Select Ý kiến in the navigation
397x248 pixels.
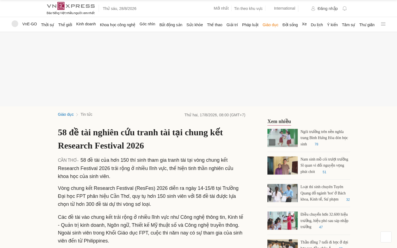coord(332,25)
